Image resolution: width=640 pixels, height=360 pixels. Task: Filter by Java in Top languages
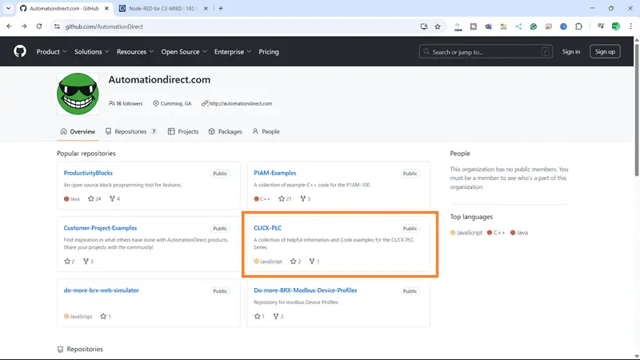(519, 233)
